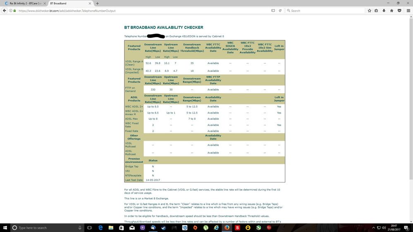Open site information icon in address bar
The width and height of the screenshot is (413, 232).
pyautogui.click(x=11, y=11)
